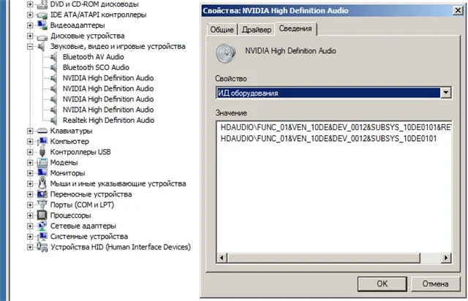Click the Устройства HID icon
This screenshot has height=301, width=468.
(42, 247)
